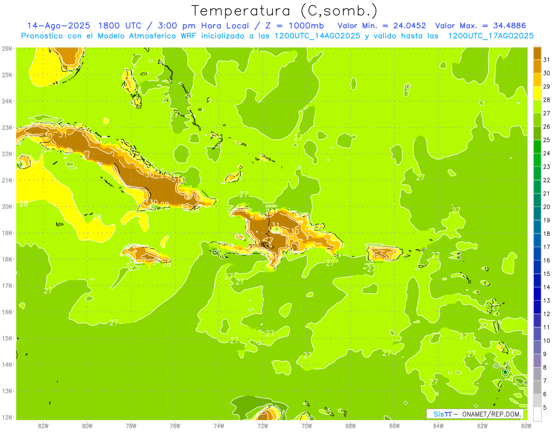Click the 1200UTC_17AGO2025 valid-until time
Image resolution: width=559 pixels, height=432 pixels.
pos(491,36)
